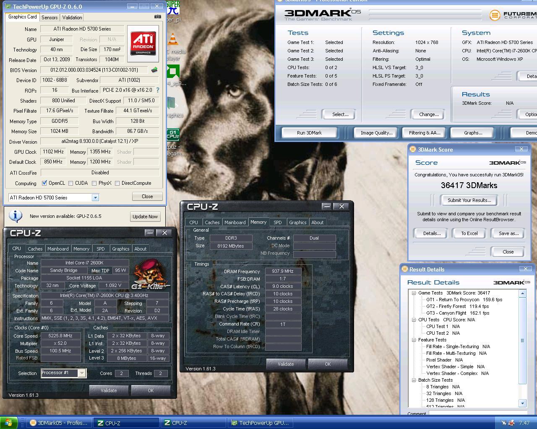This screenshot has width=537, height=429.
Task: Toggle OpenCL checkbox in GPU-Z
Action: pos(44,183)
